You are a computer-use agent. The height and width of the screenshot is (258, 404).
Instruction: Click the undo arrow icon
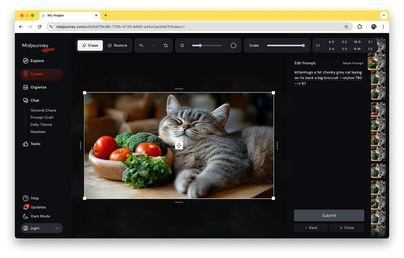pos(142,45)
